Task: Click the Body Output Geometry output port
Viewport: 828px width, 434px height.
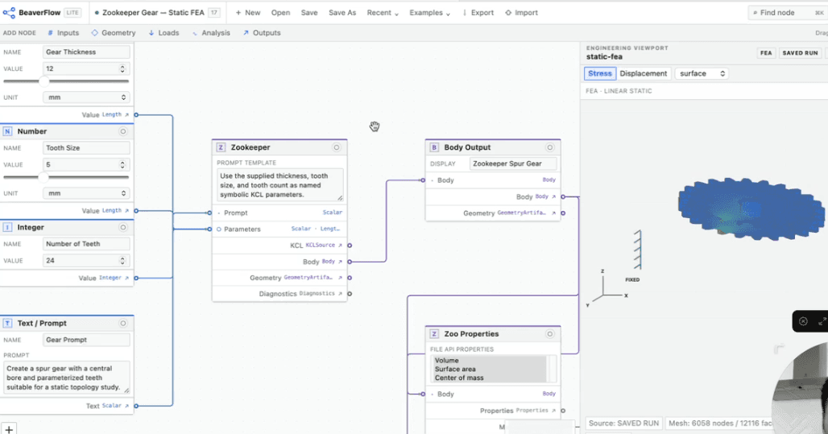Action: 563,213
